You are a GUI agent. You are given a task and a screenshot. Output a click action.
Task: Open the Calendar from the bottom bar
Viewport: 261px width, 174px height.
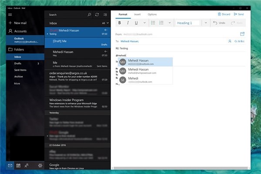tap(18, 165)
